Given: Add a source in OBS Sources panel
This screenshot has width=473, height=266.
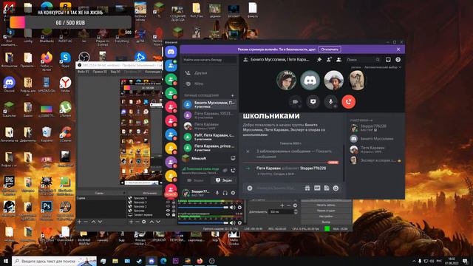Looking at the screenshot, I should (x=131, y=222).
